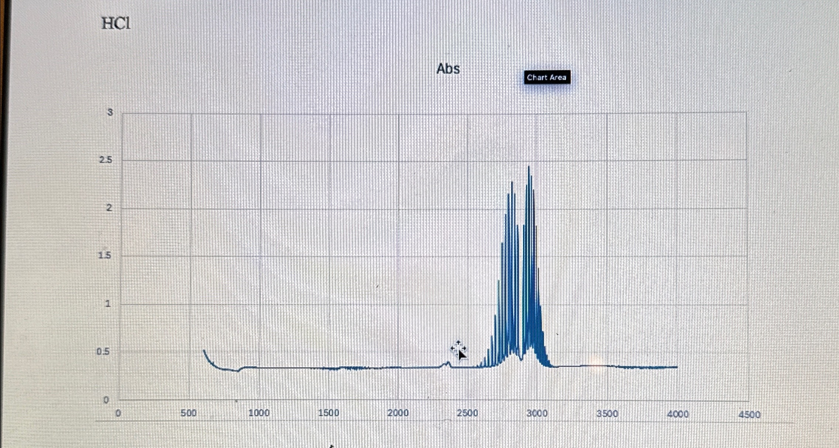This screenshot has height=448, width=839.
Task: Click the 2500 label on horizontal axis
Action: [x=467, y=413]
